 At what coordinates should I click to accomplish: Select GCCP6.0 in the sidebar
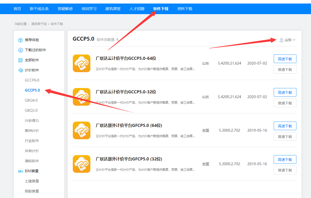32,80
